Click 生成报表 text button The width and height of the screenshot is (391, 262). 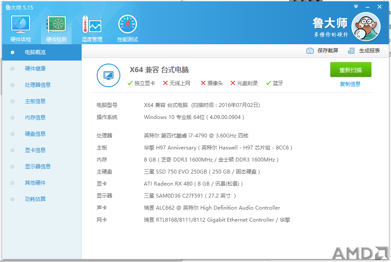pos(370,51)
